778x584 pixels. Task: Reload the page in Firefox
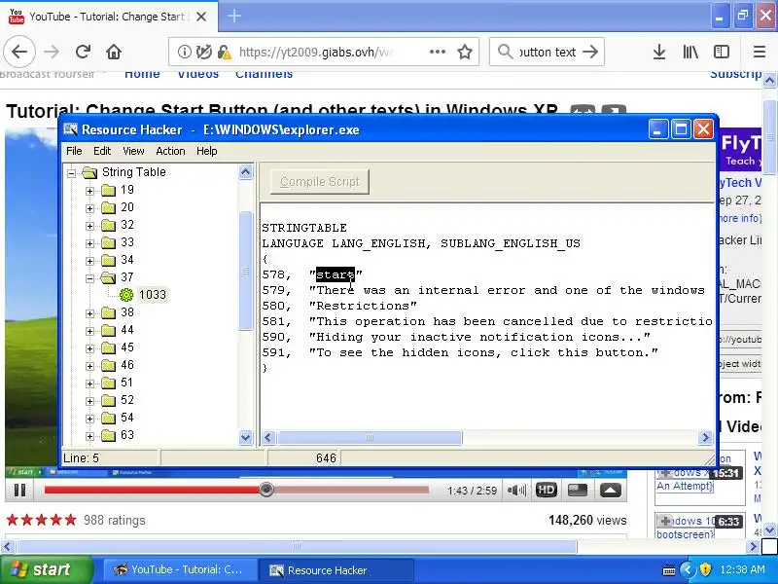click(83, 52)
